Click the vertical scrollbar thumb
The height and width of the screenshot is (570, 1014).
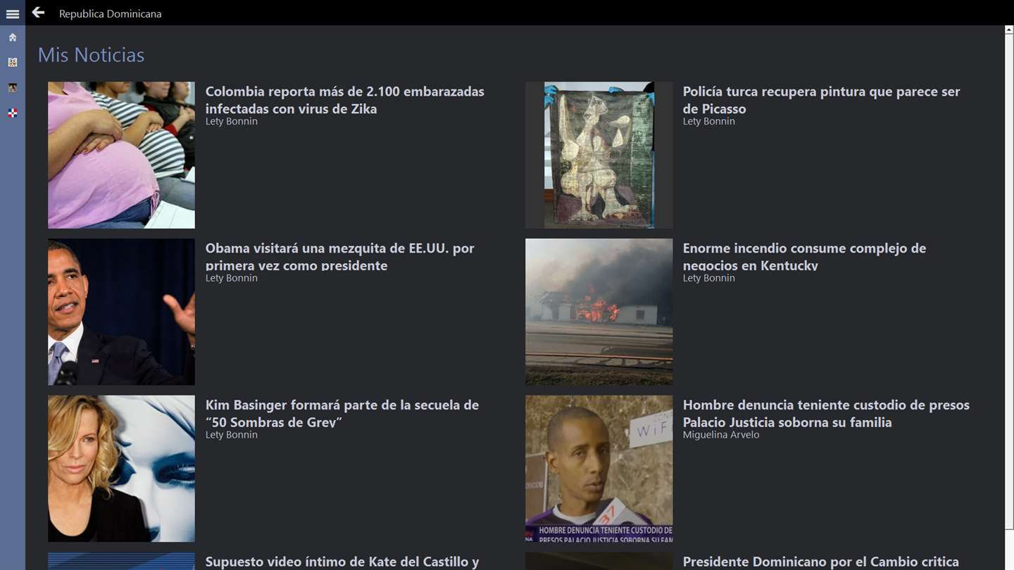[x=1009, y=281]
